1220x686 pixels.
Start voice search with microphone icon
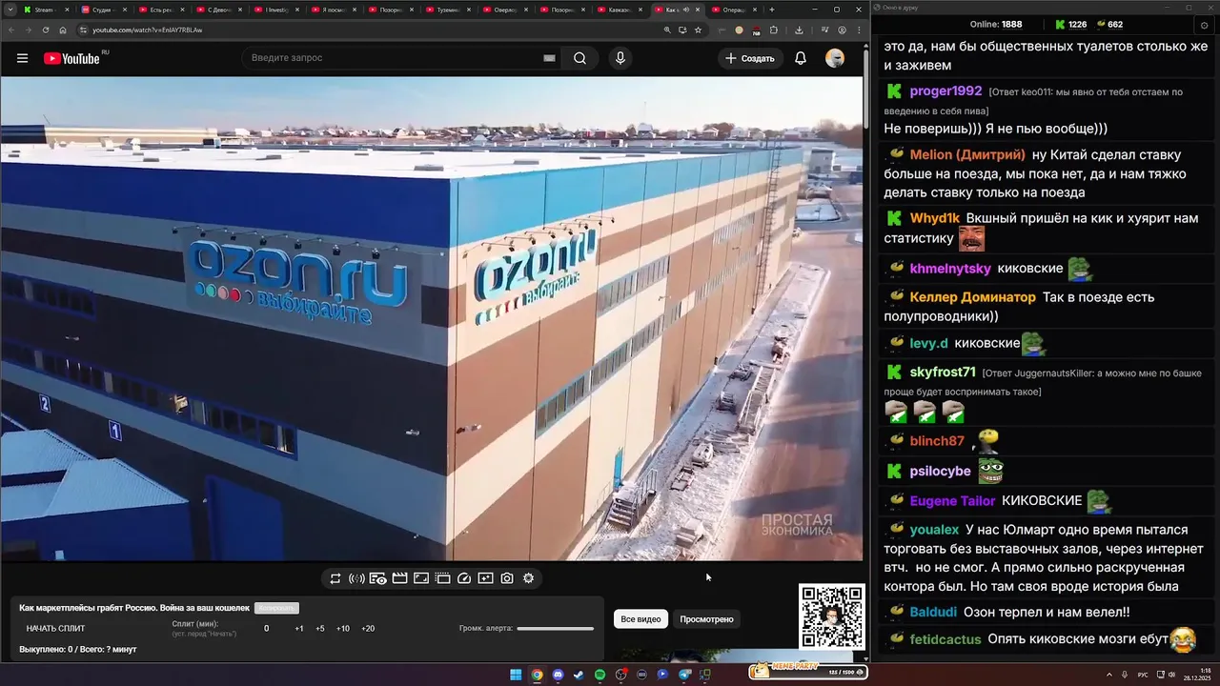click(620, 58)
